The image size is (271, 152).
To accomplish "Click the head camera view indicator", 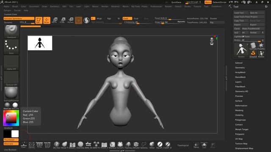I will pos(212,41).
